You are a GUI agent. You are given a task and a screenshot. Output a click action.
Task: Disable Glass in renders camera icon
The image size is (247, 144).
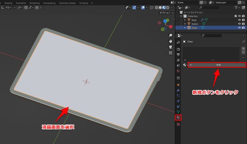pyautogui.click(x=243, y=27)
